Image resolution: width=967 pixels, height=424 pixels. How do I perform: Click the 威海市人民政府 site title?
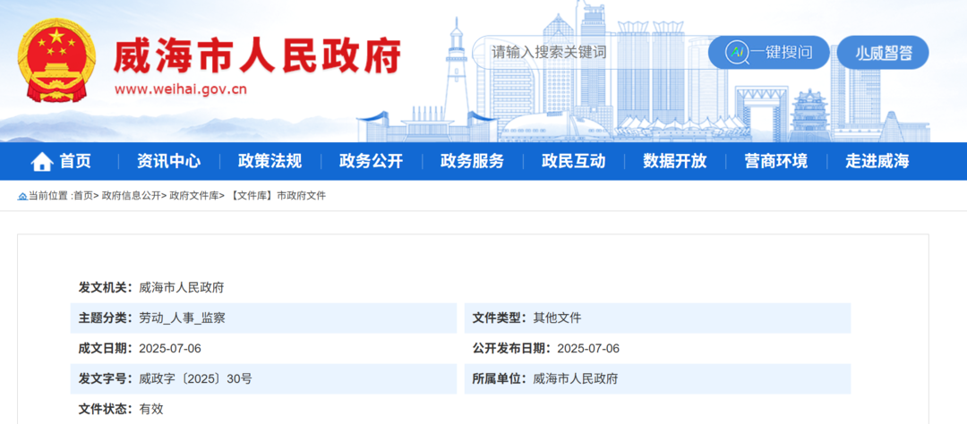[257, 56]
